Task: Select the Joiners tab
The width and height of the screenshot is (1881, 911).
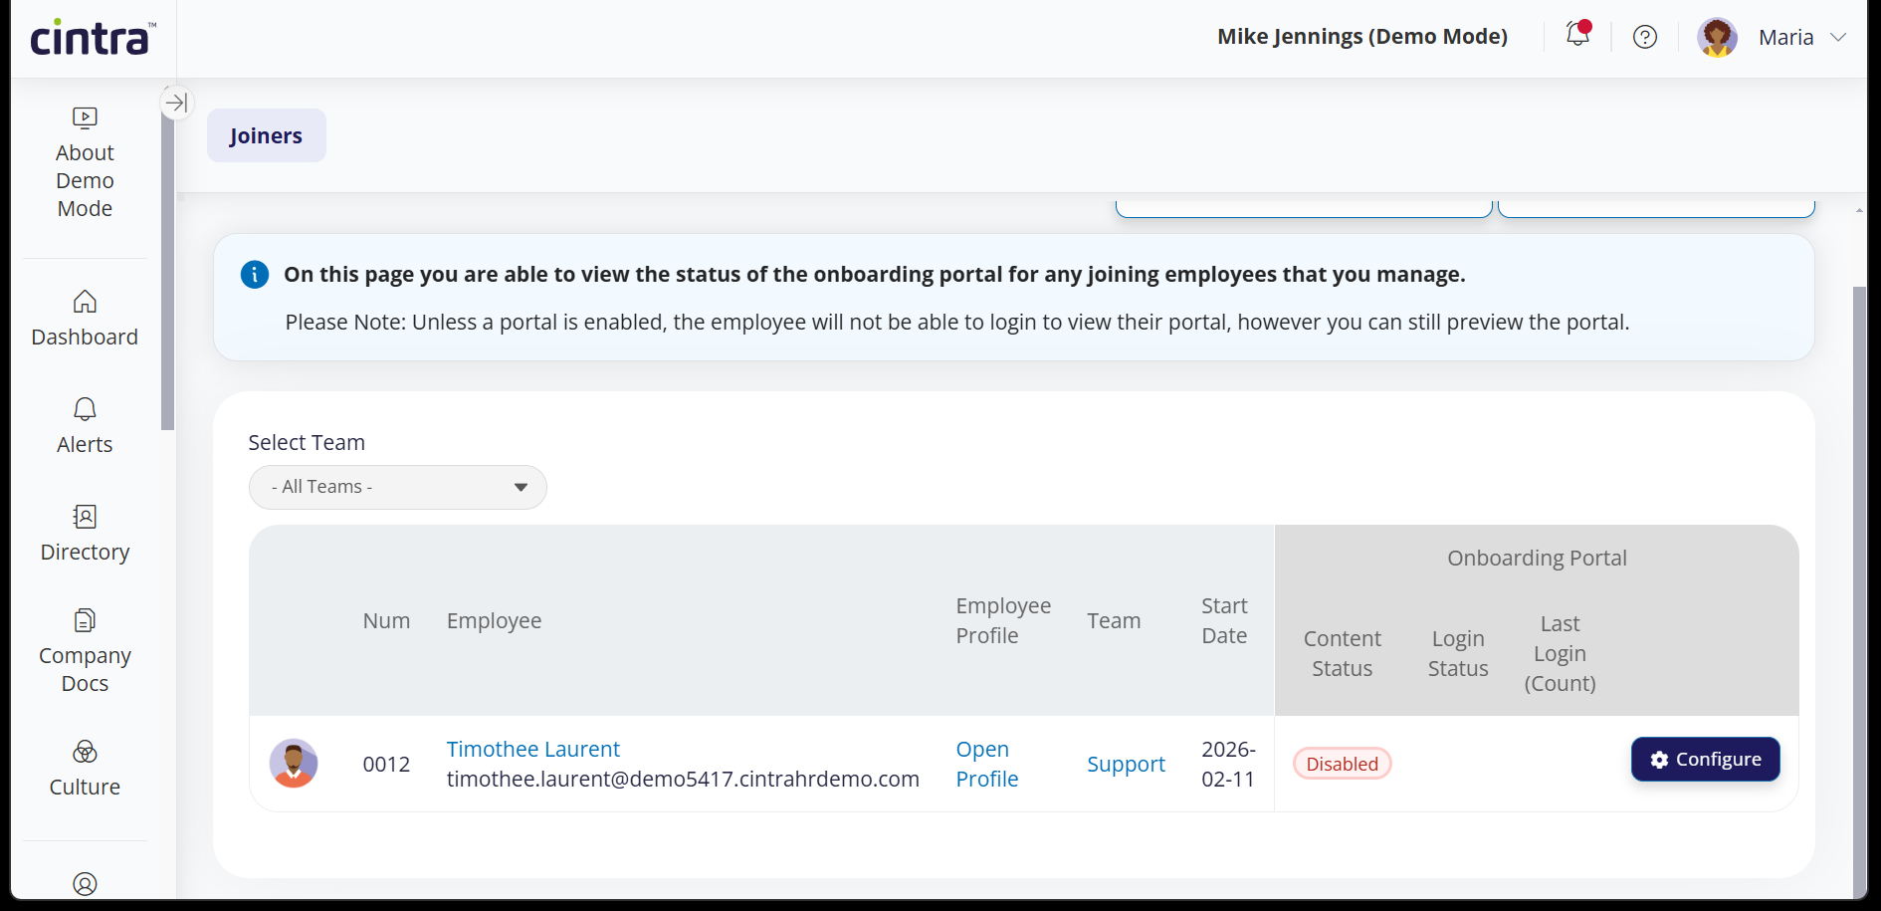Action: [x=266, y=135]
